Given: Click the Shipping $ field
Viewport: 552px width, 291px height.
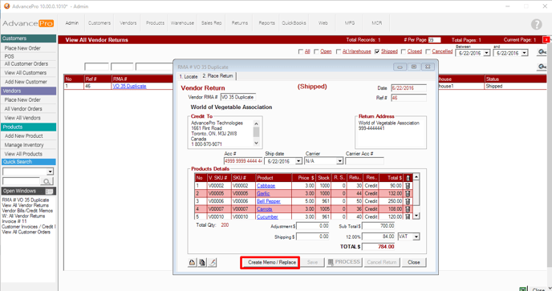Looking at the screenshot, I should [x=313, y=236].
